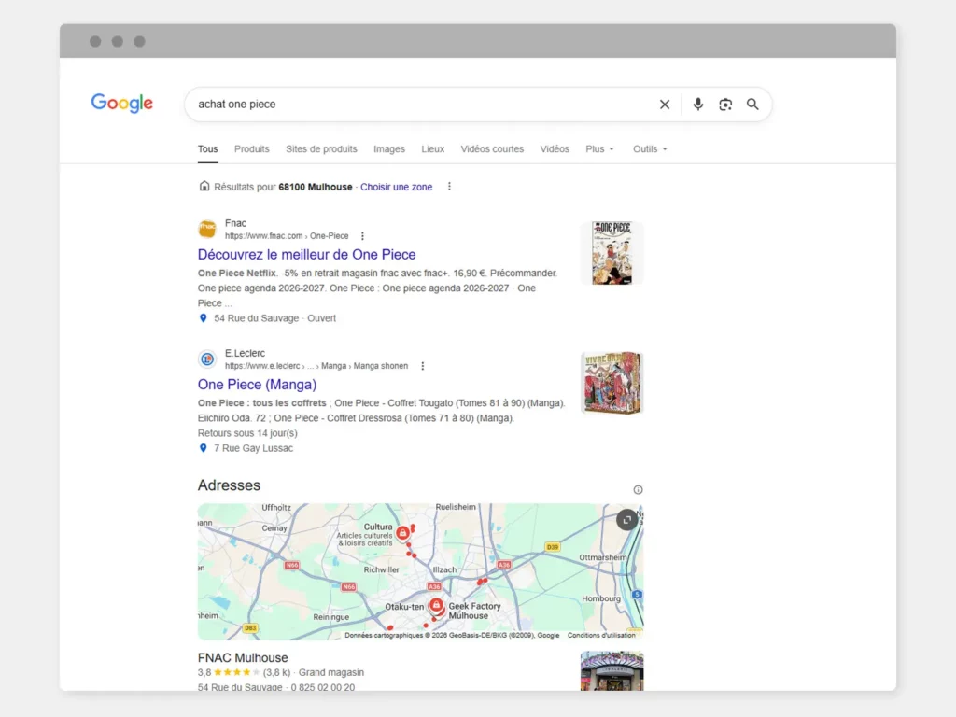
Task: Click the location pin beside 54 Rue du Sauvage
Action: 204,318
